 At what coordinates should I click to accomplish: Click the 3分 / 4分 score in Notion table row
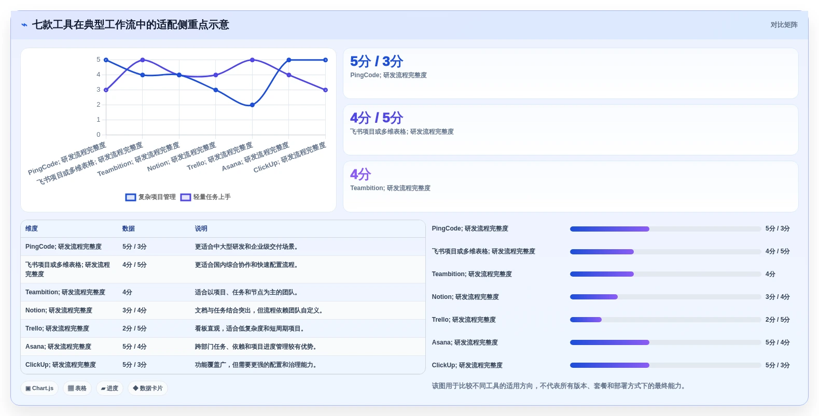click(134, 311)
